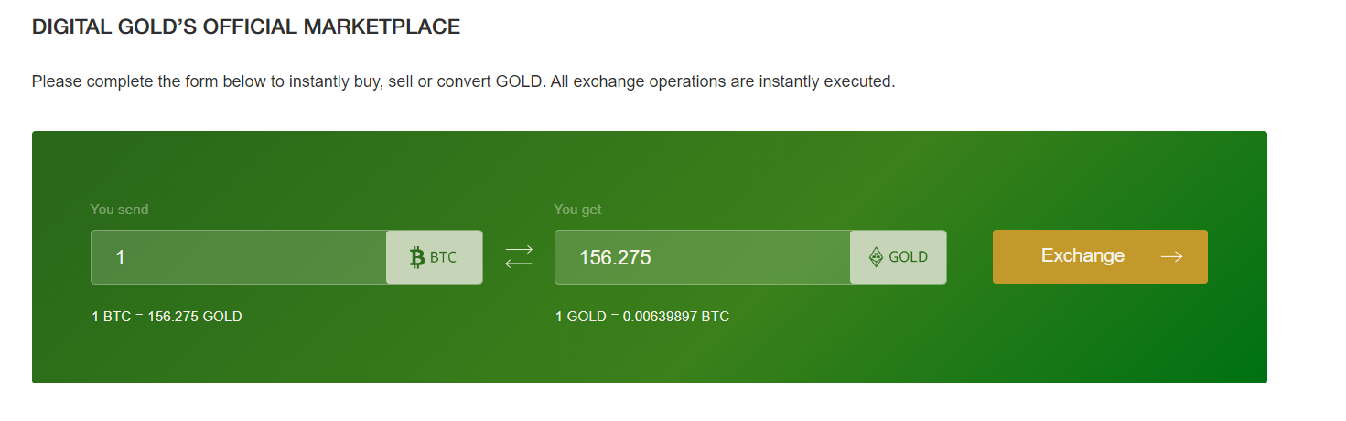Click the "1 BTC = 156.275 GOLD" rate

(x=167, y=317)
